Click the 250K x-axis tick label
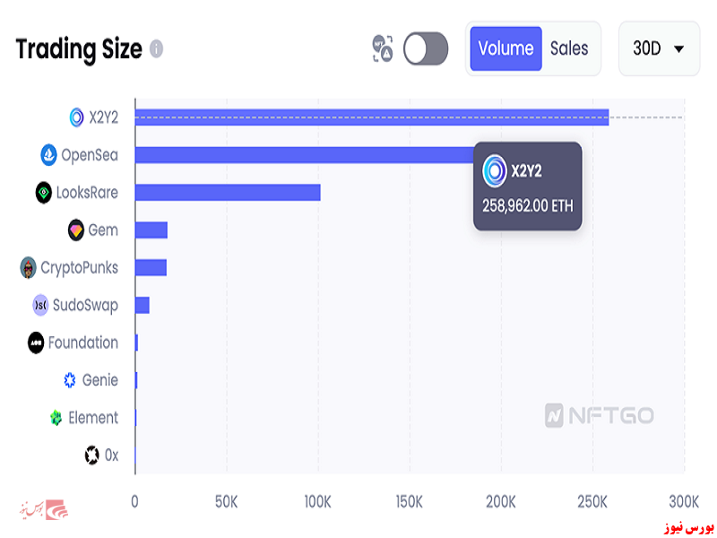 click(592, 502)
